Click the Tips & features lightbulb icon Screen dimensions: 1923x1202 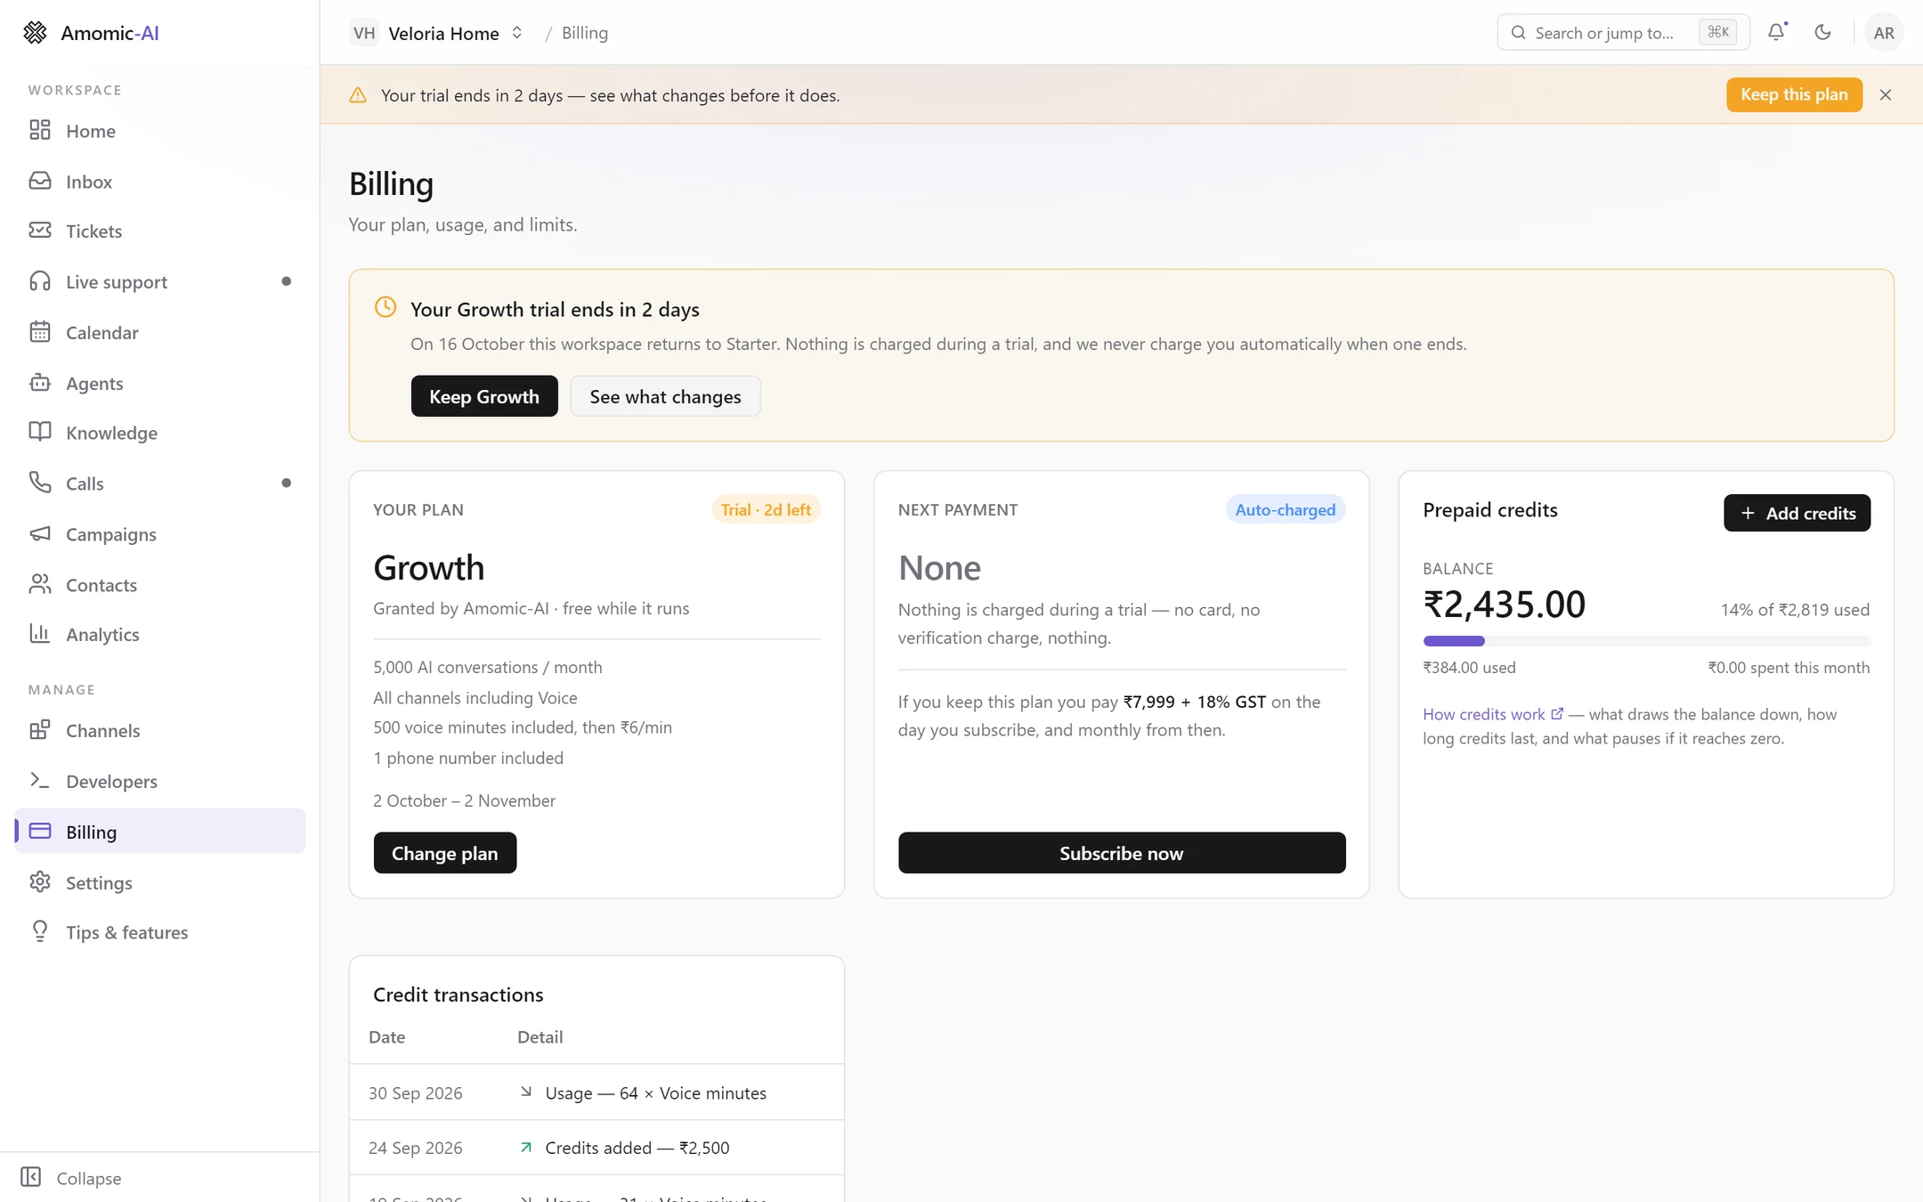tap(40, 932)
